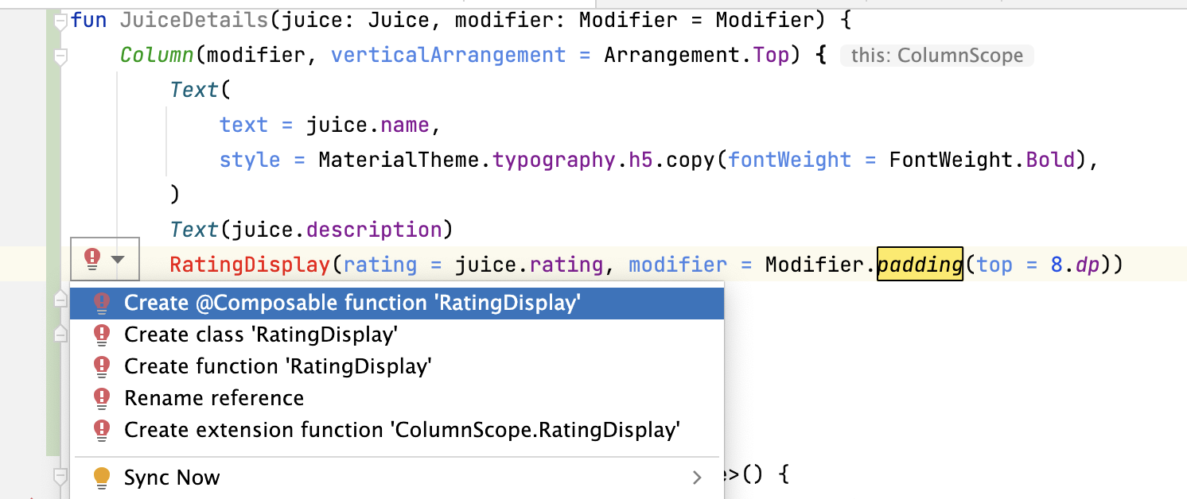Screen dimensions: 1187x499
Task: Expand the Sync Now submenu chevron
Action: (697, 478)
